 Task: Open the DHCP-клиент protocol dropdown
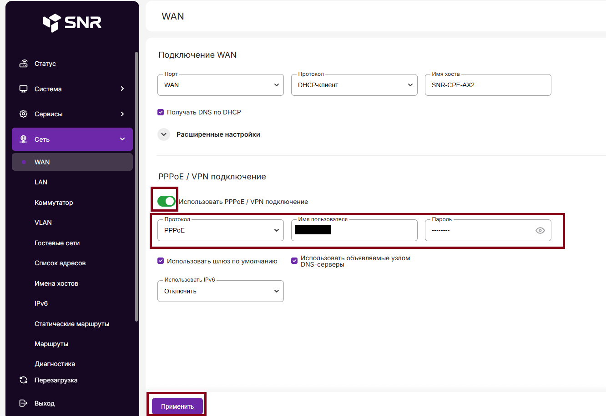tap(354, 85)
